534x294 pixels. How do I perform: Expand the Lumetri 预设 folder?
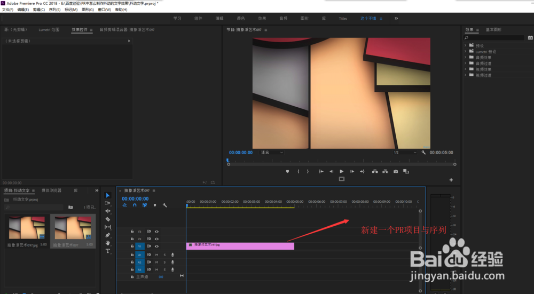coord(465,51)
